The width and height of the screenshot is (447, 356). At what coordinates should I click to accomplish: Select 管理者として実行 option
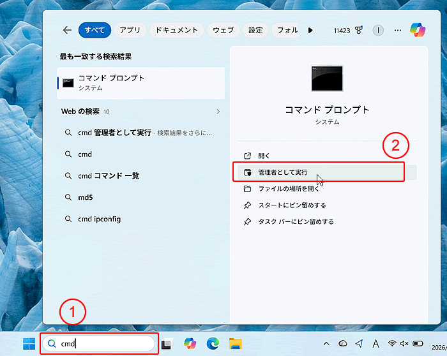click(x=282, y=172)
